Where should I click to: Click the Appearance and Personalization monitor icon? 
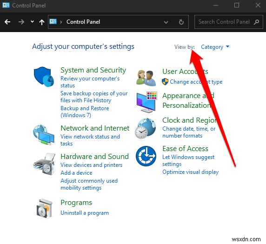pos(147,102)
